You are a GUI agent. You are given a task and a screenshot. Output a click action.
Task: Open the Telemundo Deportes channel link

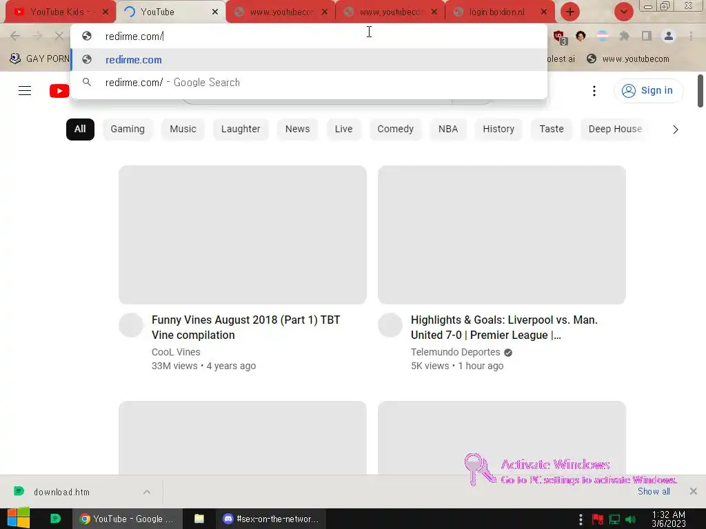point(455,352)
